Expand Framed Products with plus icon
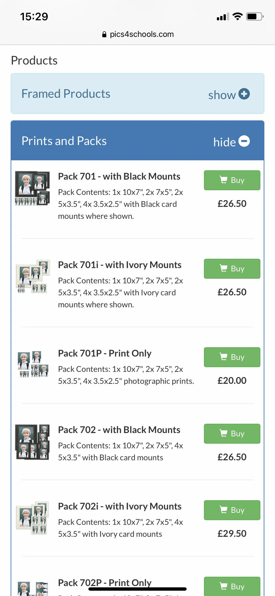Screen dimensions: 275x596 (244, 94)
